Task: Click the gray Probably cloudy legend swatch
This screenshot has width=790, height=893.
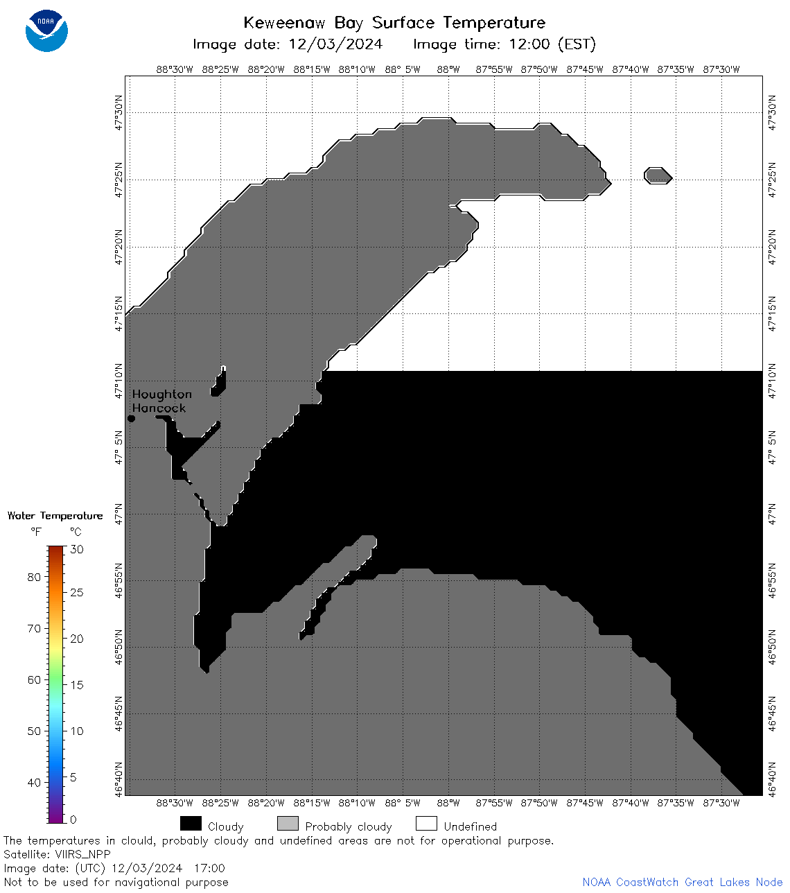Action: tap(288, 823)
